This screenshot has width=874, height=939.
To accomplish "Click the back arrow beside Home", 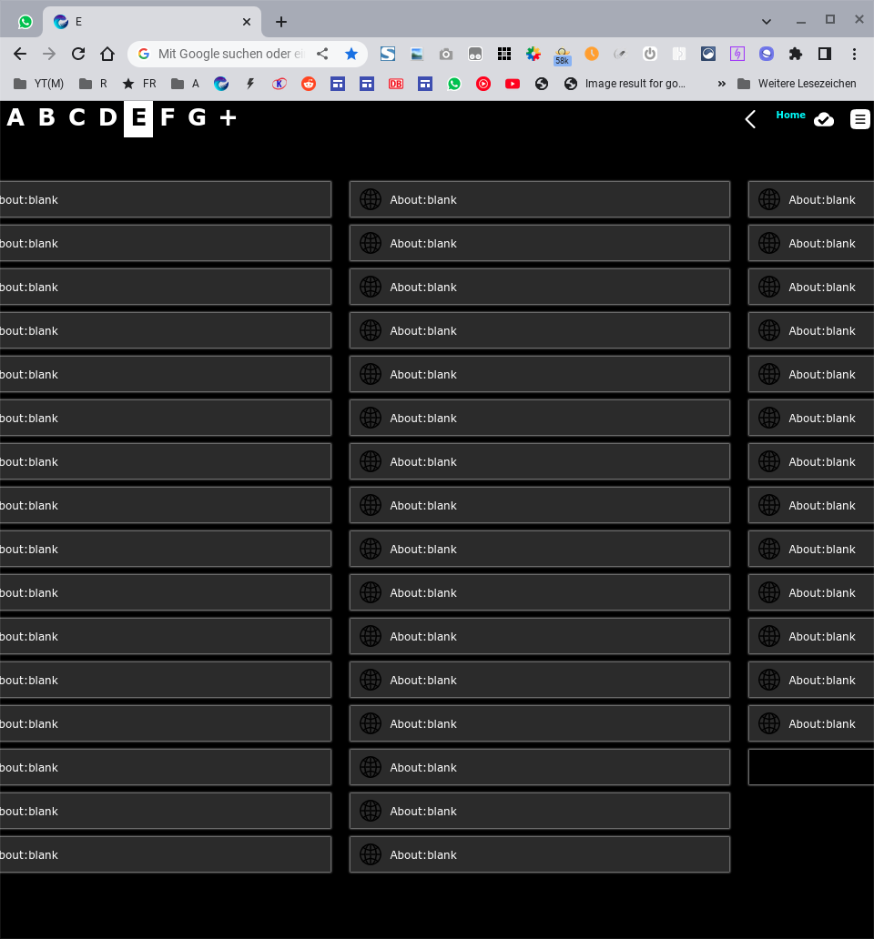I will click(749, 119).
